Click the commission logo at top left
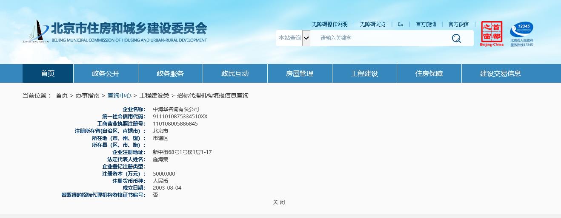This screenshot has height=218, width=561. coord(115,32)
